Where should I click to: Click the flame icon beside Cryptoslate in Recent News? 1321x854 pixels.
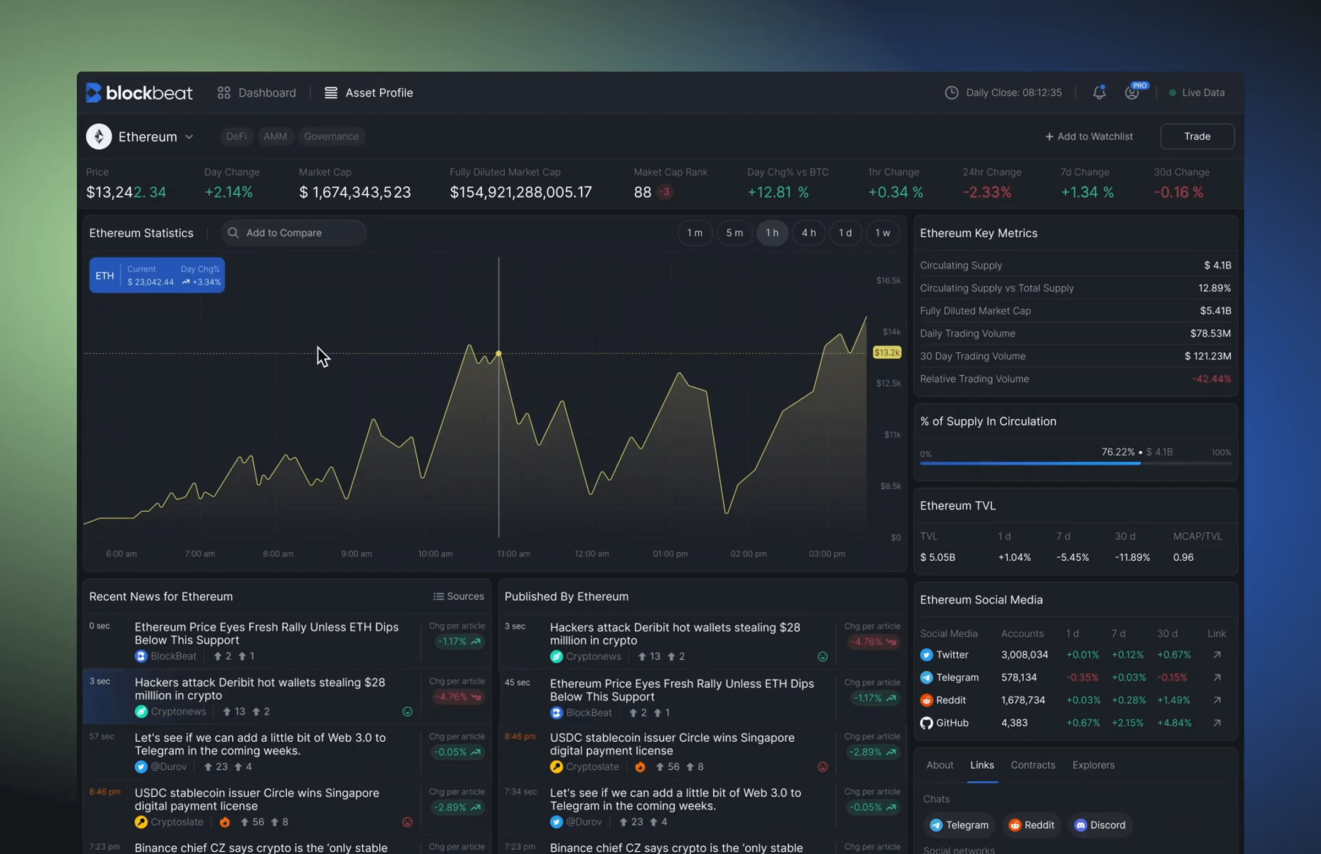pyautogui.click(x=225, y=823)
